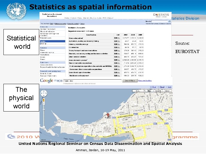Click the Services sidebar section header

coord(53,48)
